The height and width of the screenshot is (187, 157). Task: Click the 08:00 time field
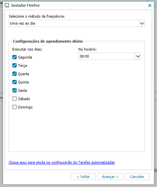pos(107,56)
